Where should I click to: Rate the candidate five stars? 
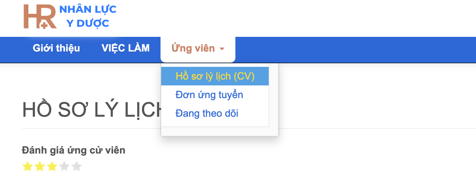pos(76,167)
